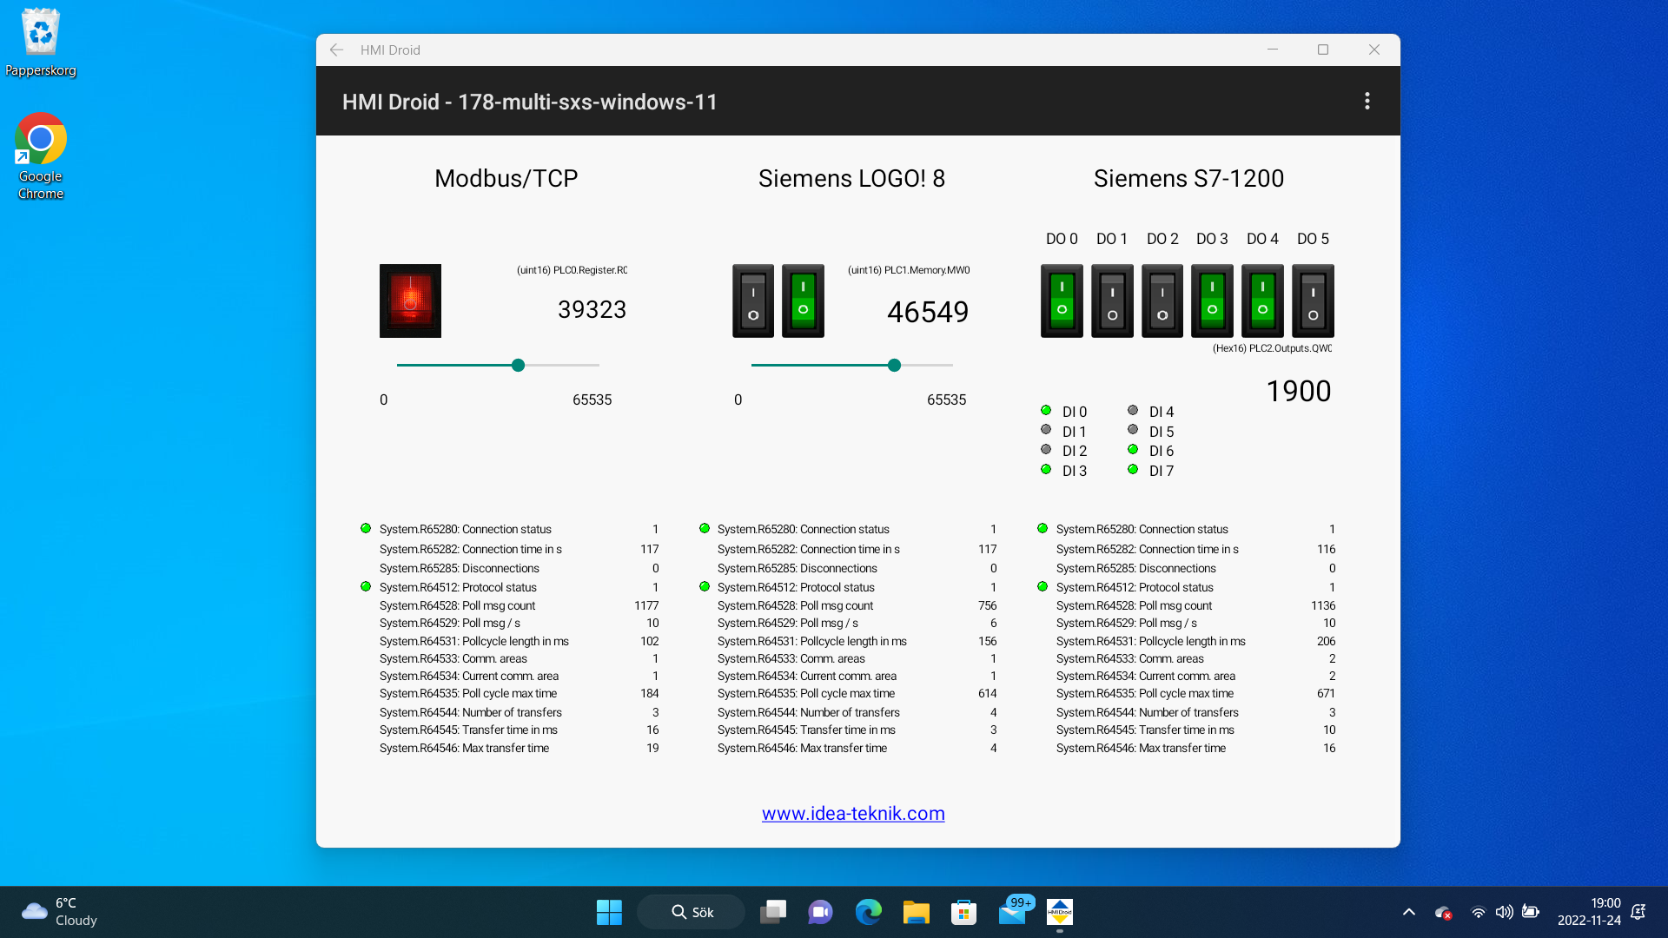Open the www.idea-teknik.com link
The width and height of the screenshot is (1668, 938).
tap(853, 814)
